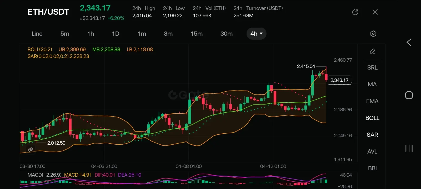This screenshot has width=421, height=189.
Task: Tap the MACD(12,26,9) label
Action: [x=44, y=175]
